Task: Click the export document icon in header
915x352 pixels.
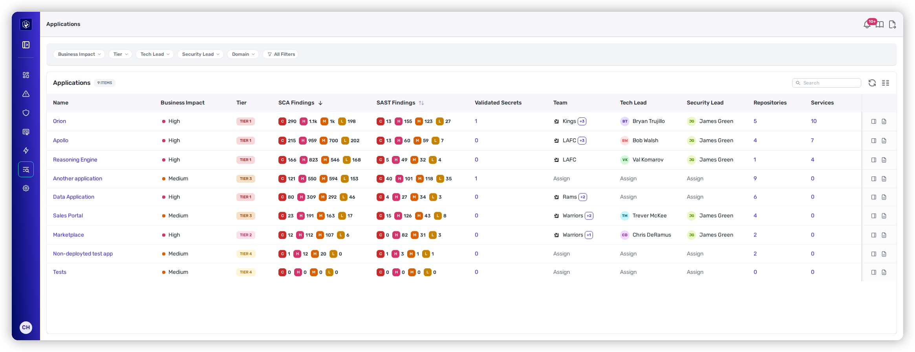Action: (892, 25)
